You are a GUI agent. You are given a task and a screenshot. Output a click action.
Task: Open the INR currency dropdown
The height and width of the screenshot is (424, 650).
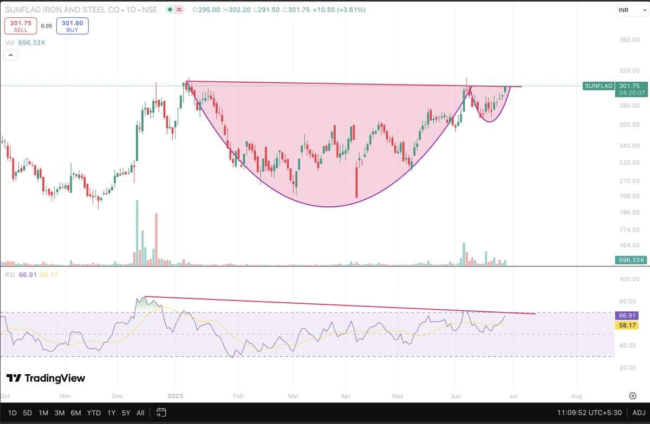(x=632, y=10)
